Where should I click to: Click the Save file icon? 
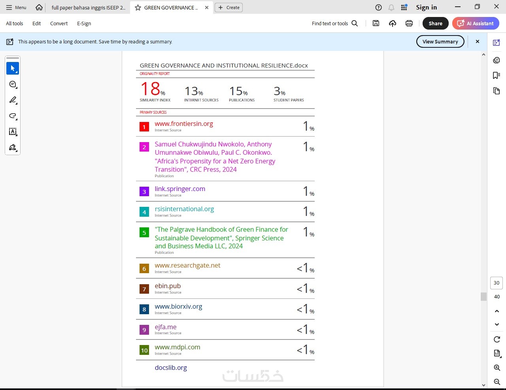click(376, 23)
